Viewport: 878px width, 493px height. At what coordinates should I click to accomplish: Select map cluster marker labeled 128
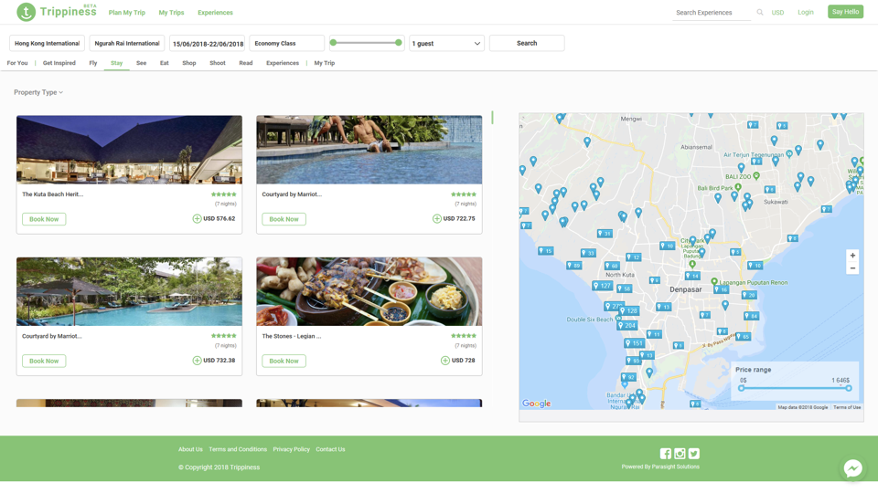pos(629,310)
